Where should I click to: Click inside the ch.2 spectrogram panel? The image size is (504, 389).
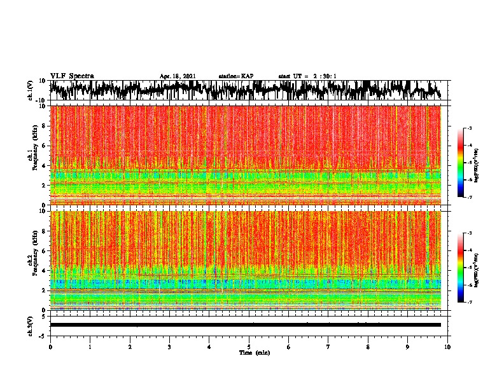(x=246, y=261)
